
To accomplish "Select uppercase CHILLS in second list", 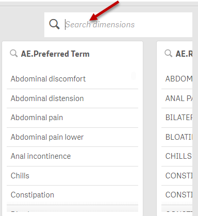I will coord(177,157).
